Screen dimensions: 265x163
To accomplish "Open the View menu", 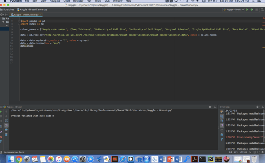I will pos(43,1).
